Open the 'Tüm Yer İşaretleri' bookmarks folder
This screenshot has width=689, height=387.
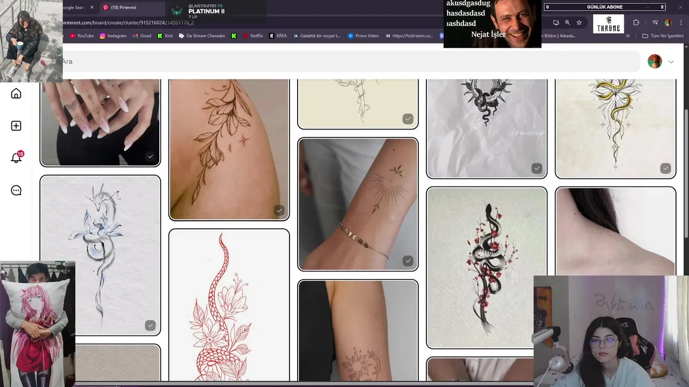point(663,36)
